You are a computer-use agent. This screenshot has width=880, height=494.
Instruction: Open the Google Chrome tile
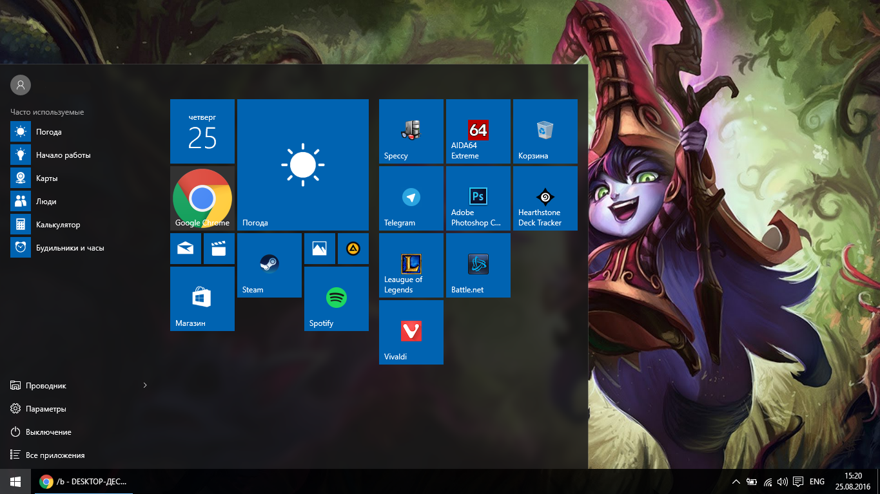click(x=202, y=198)
